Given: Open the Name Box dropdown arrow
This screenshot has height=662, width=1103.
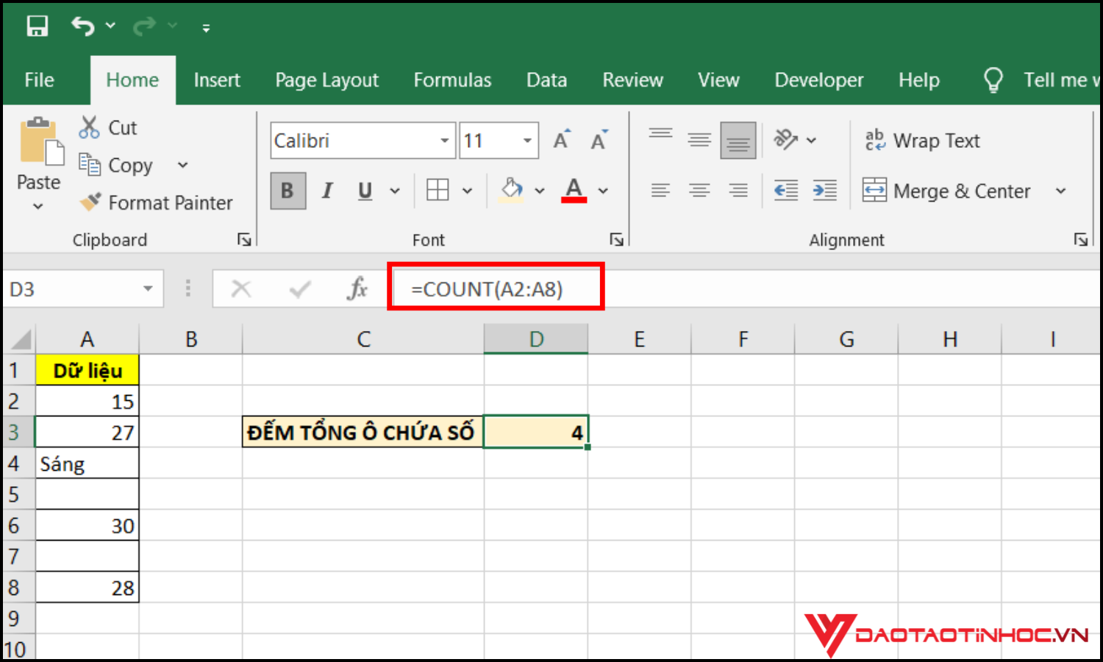Looking at the screenshot, I should 148,289.
